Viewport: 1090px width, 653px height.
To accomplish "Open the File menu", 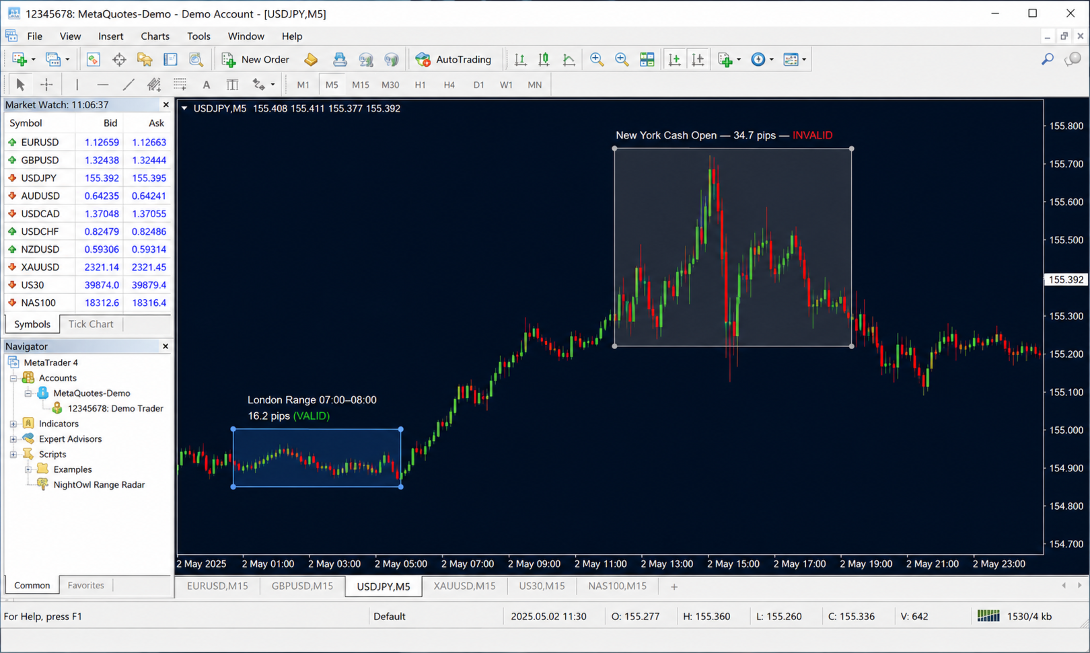I will click(34, 36).
